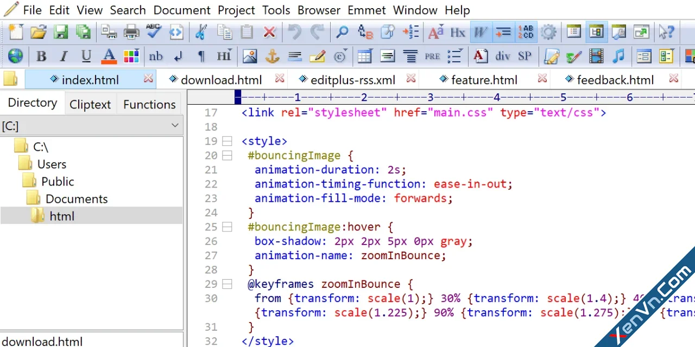Image resolution: width=695 pixels, height=347 pixels.
Task: Switch to the Cliptext side panel tab
Action: point(90,104)
